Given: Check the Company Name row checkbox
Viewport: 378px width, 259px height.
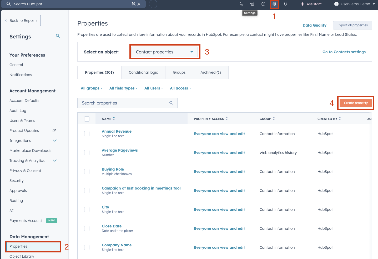Looking at the screenshot, I should pos(87,247).
